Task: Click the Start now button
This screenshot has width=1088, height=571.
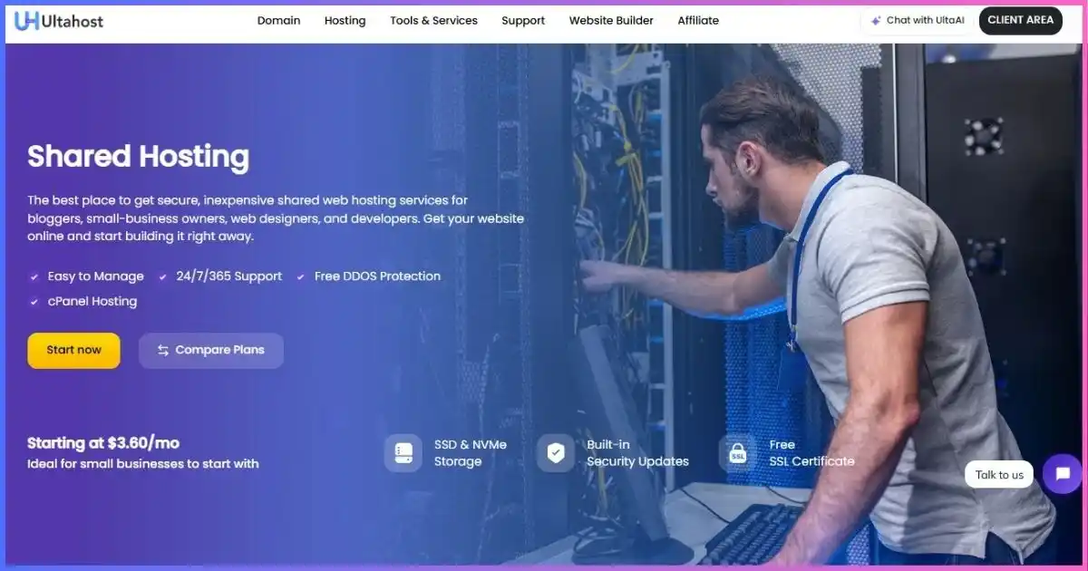Action: pyautogui.click(x=73, y=350)
